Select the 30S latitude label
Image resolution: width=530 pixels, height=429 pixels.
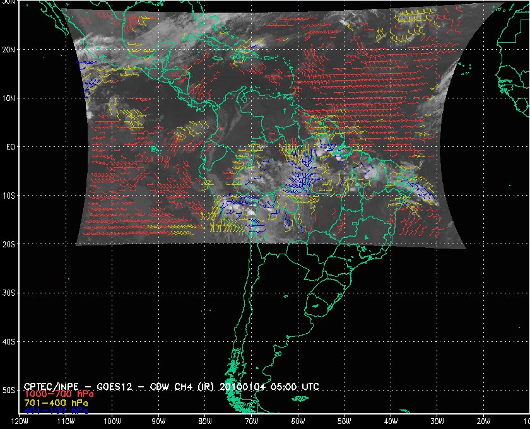[x=9, y=293]
